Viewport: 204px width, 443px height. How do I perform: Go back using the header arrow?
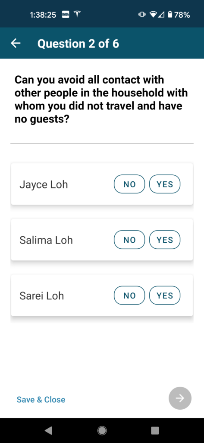coord(16,43)
